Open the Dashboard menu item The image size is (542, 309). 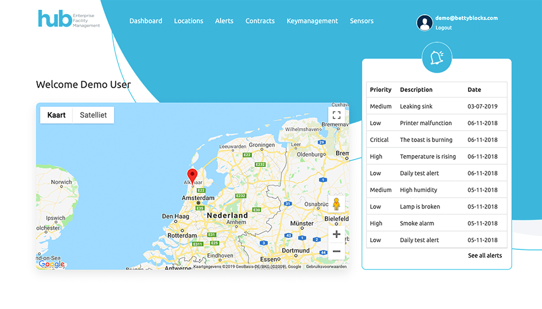coord(145,21)
